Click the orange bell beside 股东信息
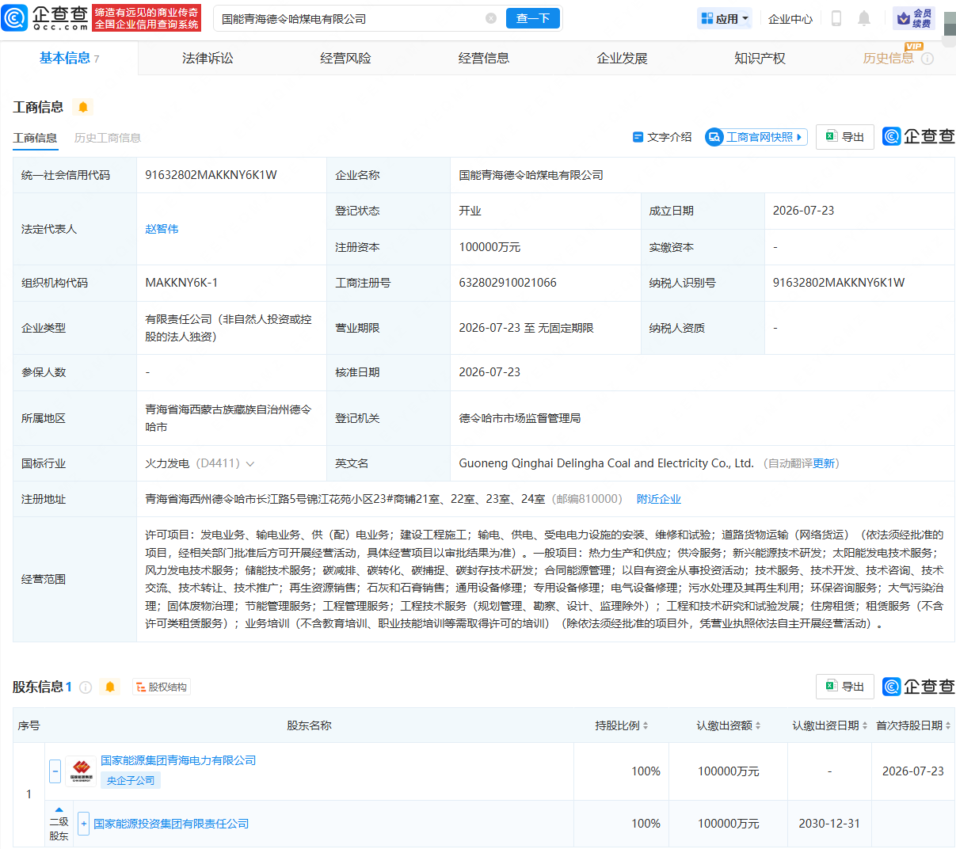 point(110,687)
